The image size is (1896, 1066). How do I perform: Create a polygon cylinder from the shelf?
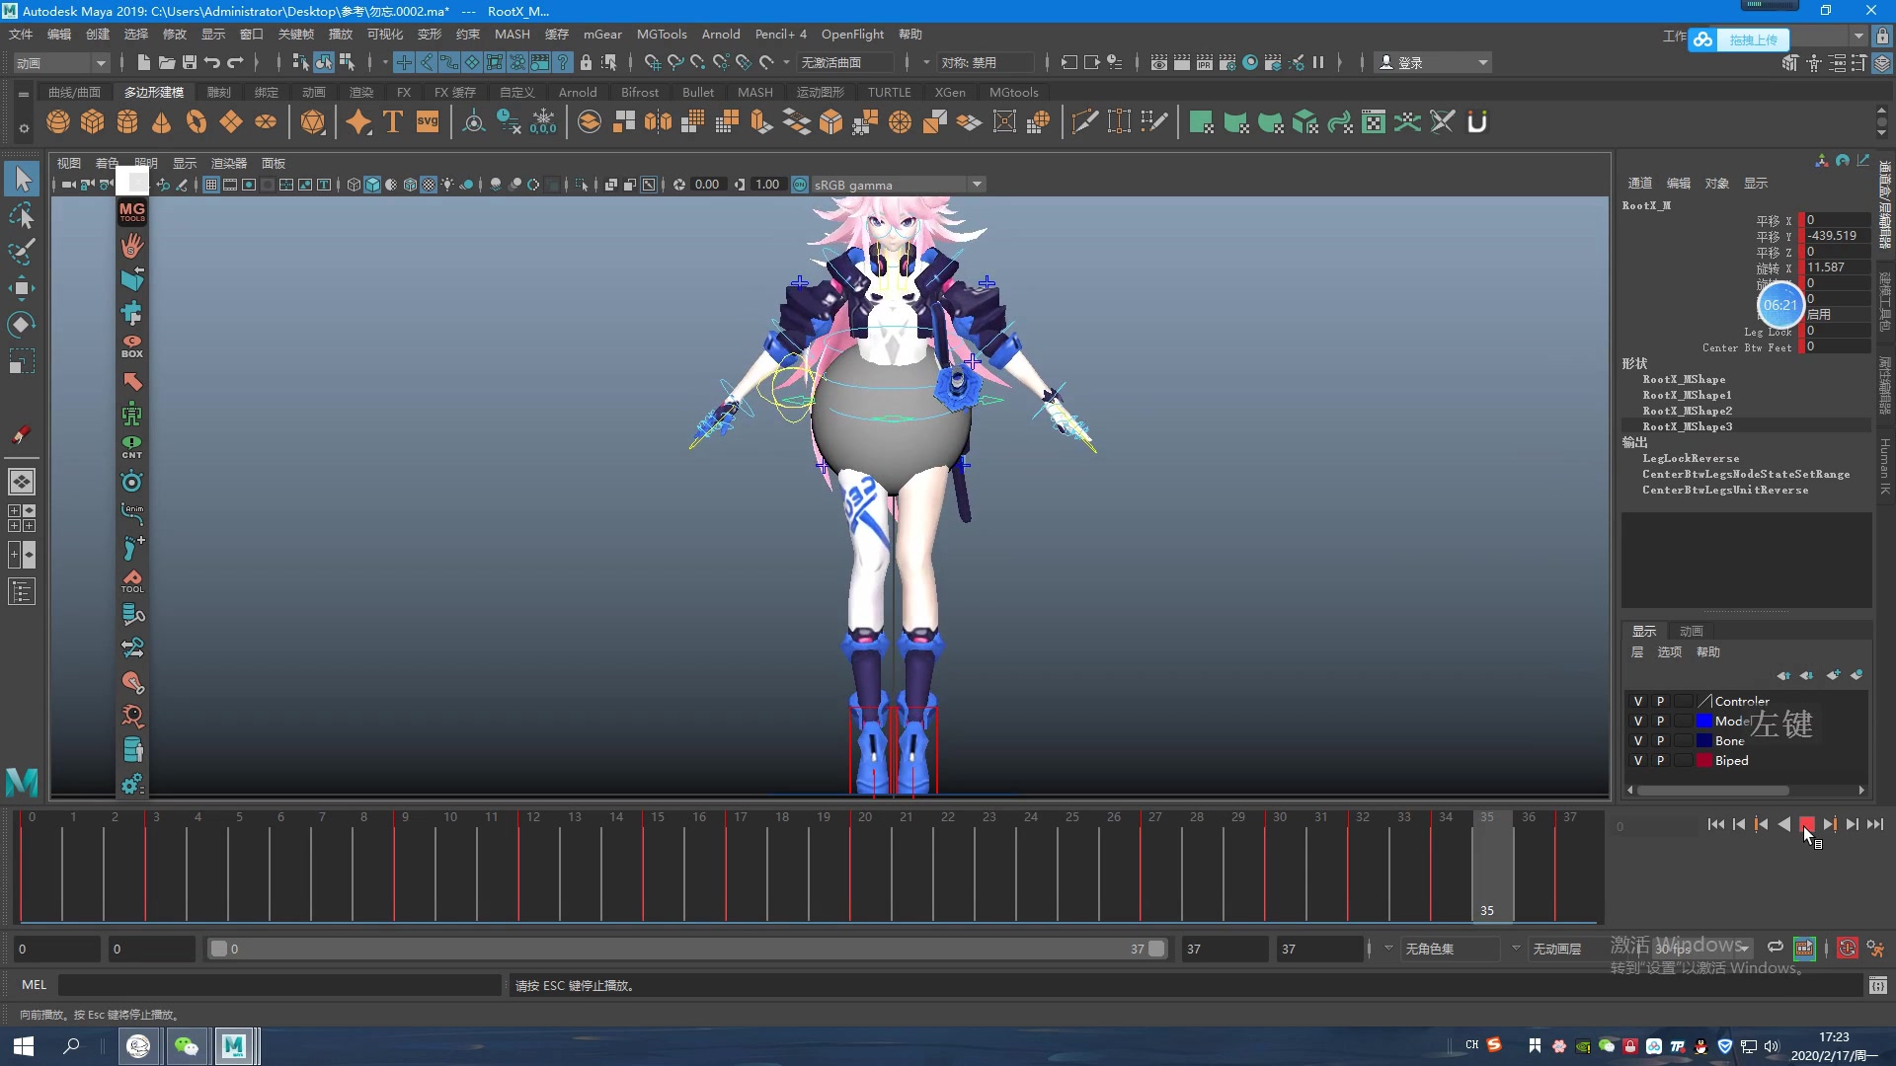(x=127, y=122)
